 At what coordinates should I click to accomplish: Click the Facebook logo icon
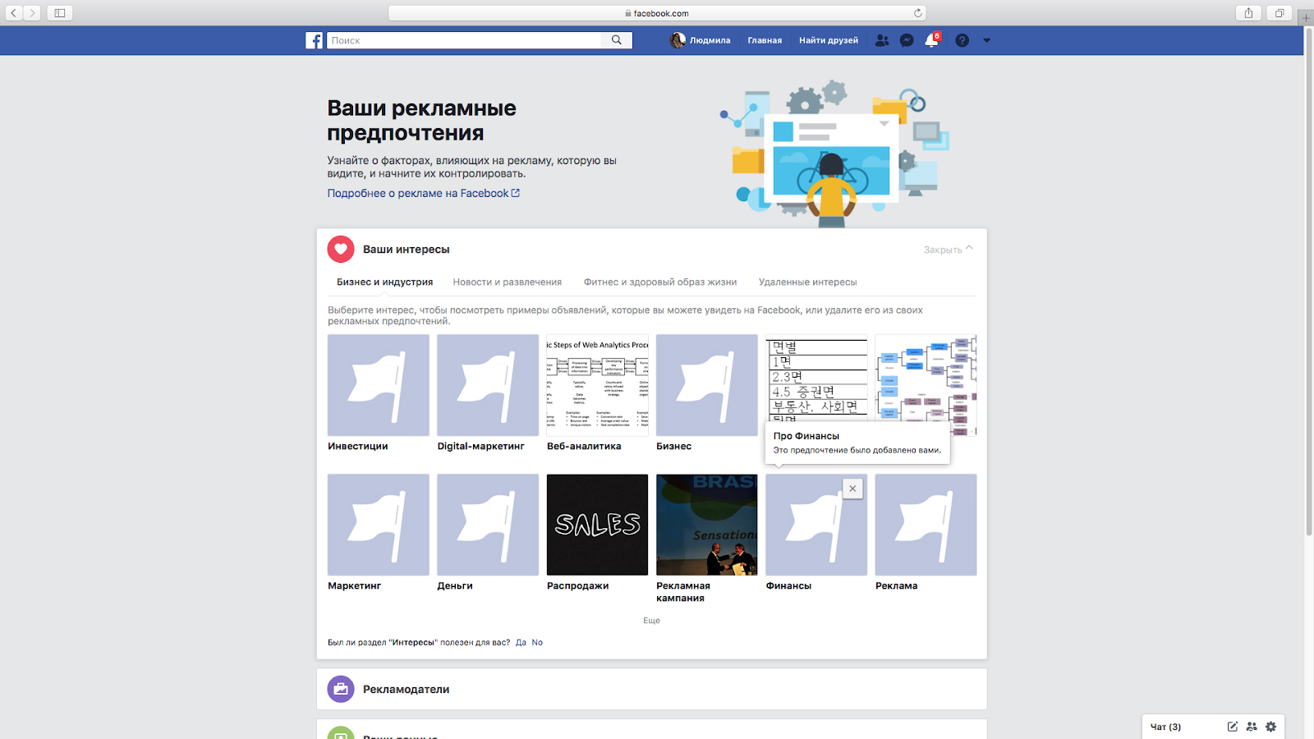pyautogui.click(x=314, y=40)
